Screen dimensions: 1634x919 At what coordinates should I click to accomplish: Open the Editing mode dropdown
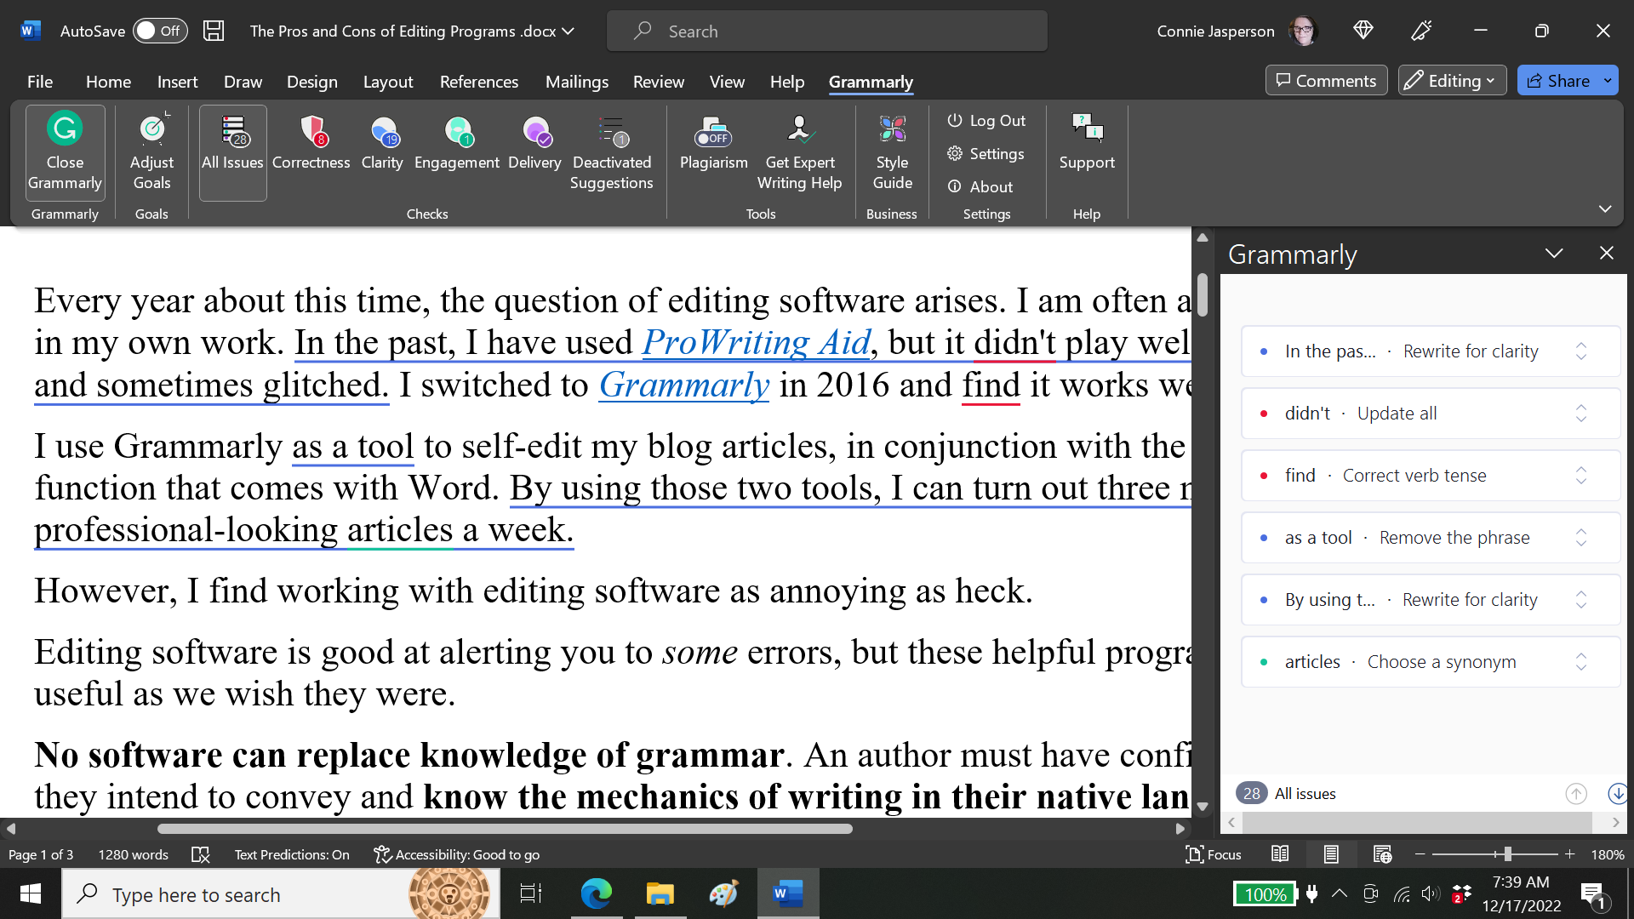coord(1451,80)
